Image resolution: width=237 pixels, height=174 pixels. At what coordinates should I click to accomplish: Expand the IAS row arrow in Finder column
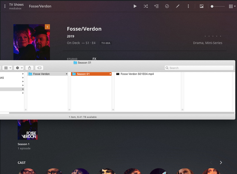(x=23, y=78)
